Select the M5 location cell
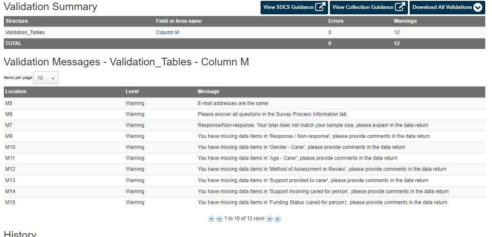492x237 pixels. pos(9,103)
